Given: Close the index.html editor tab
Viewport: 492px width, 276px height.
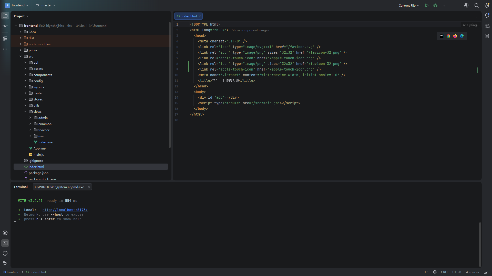Looking at the screenshot, I should [x=200, y=16].
